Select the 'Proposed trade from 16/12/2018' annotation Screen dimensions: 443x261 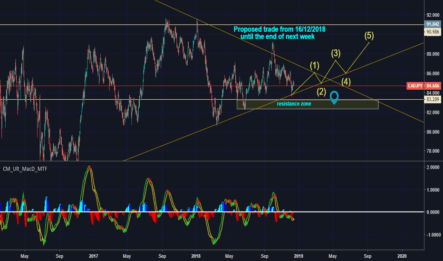279,29
